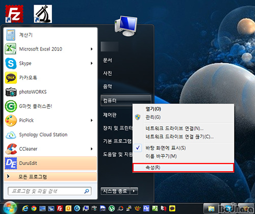Open 기본 프로그램 link
255x214 pixels.
[117, 141]
